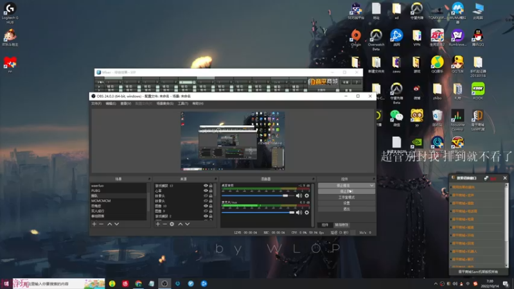This screenshot has width=514, height=289.
Task: Switch to the 转场特效 tab
Action: click(342, 225)
